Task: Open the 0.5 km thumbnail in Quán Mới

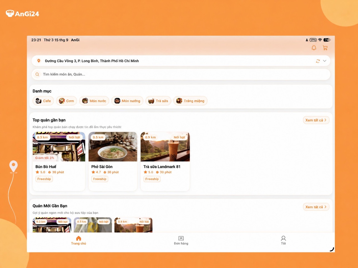Action: click(93, 225)
